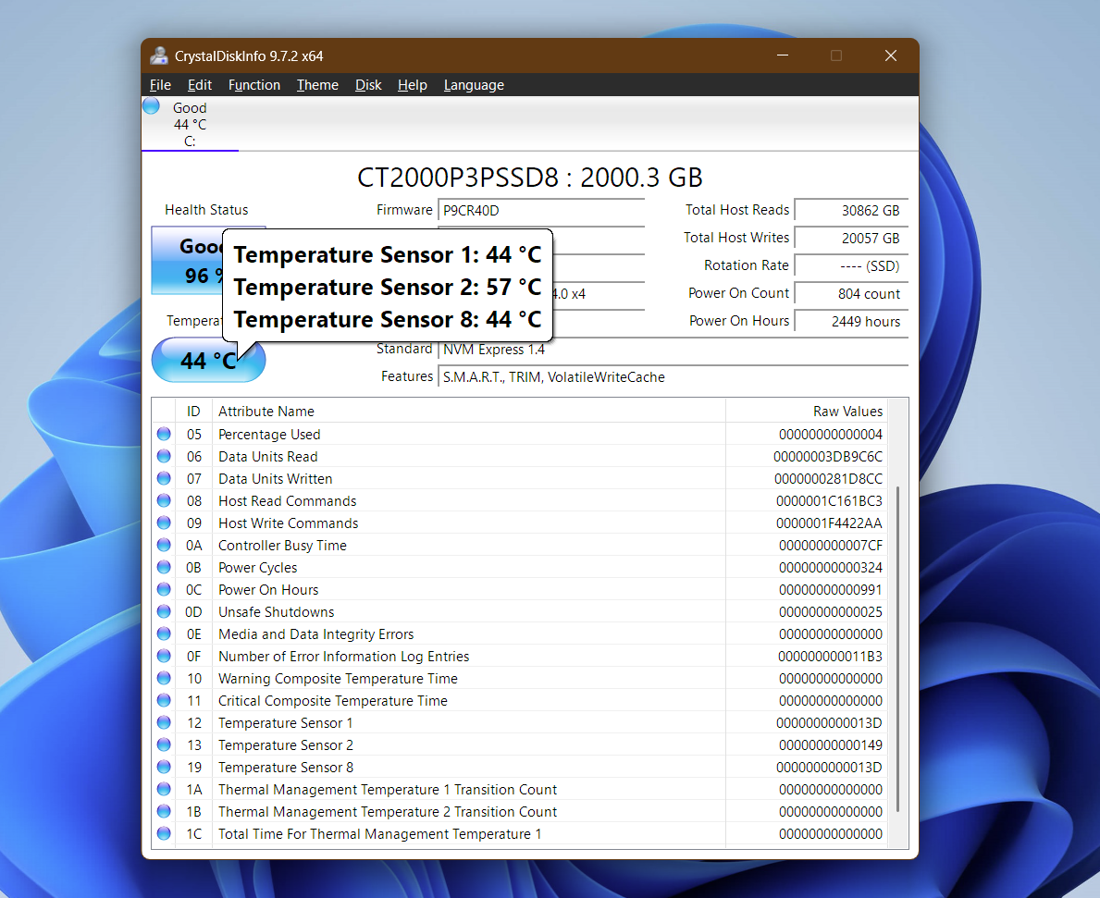
Task: Open the Function menu
Action: (253, 84)
